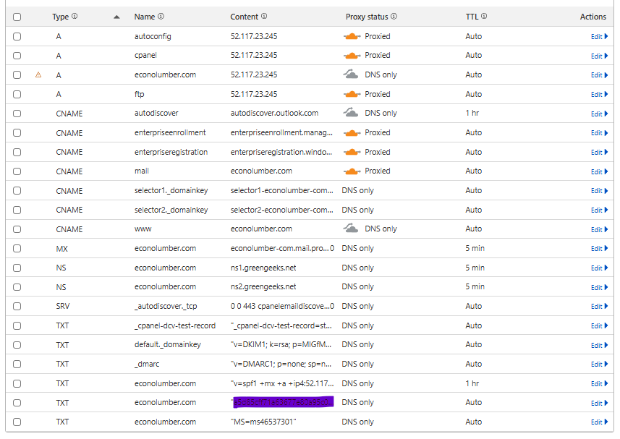Check the ftp A record checkbox
Screen dimensions: 620x439
tap(17, 94)
